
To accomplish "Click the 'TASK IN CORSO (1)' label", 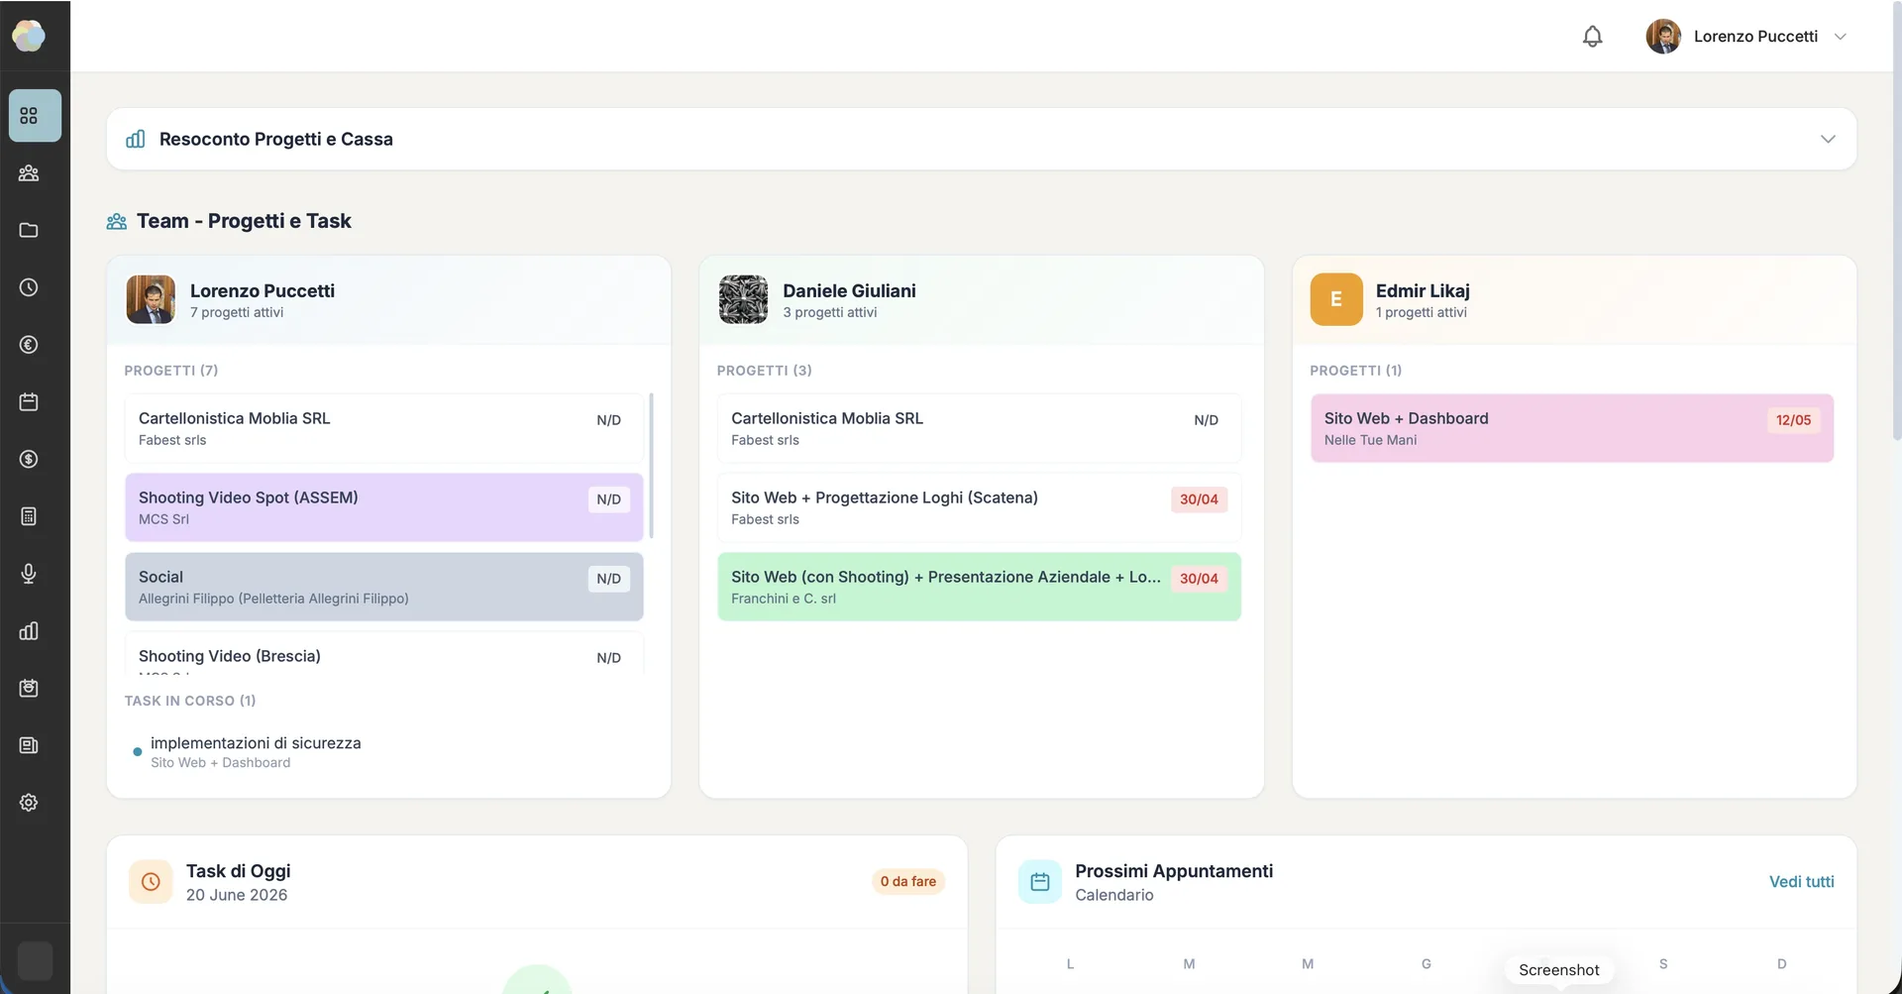I will 190,701.
